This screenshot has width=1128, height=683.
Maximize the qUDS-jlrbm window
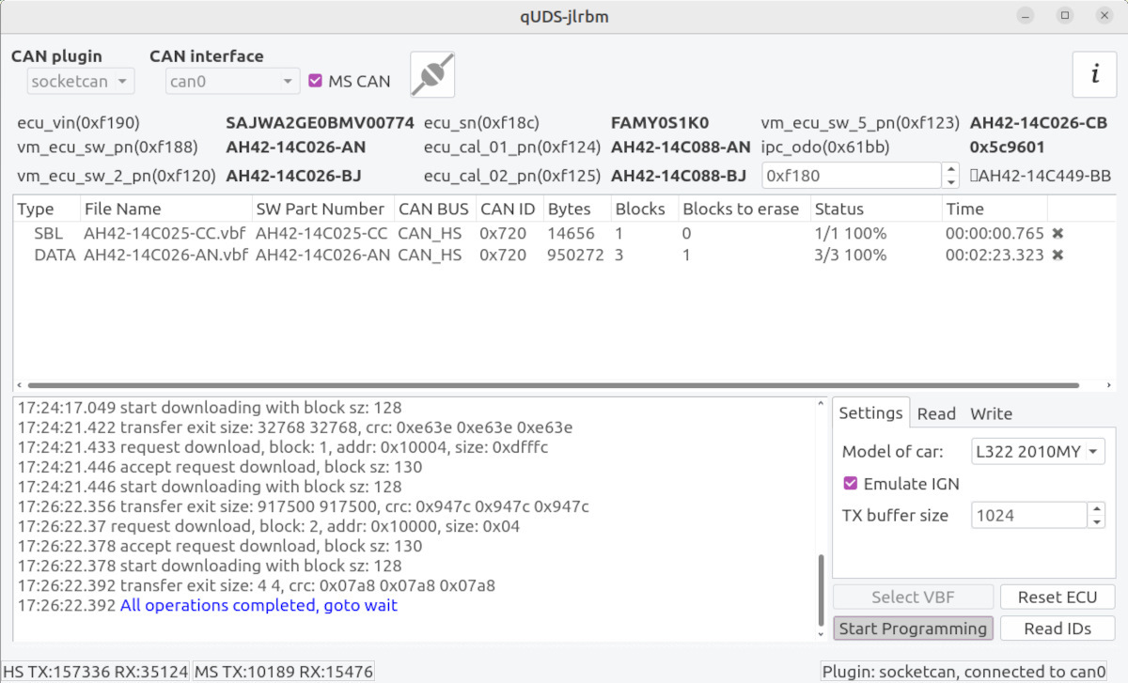point(1065,15)
